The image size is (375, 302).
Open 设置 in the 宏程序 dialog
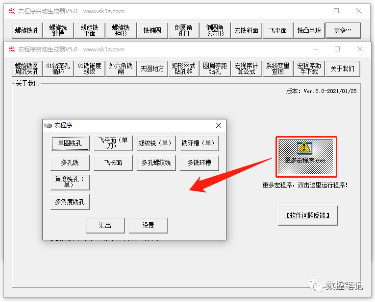click(x=148, y=225)
